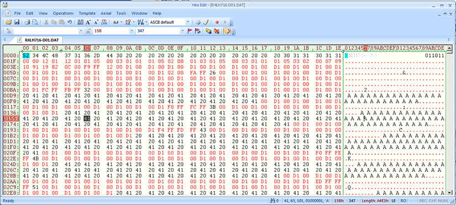Click tab strip left scroll arrow
This screenshot has width=456, height=205.
click(x=4, y=39)
